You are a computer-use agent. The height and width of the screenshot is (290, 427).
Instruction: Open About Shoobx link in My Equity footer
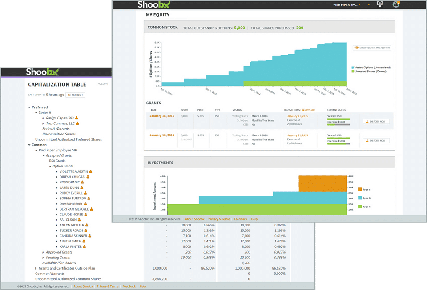tap(195, 219)
